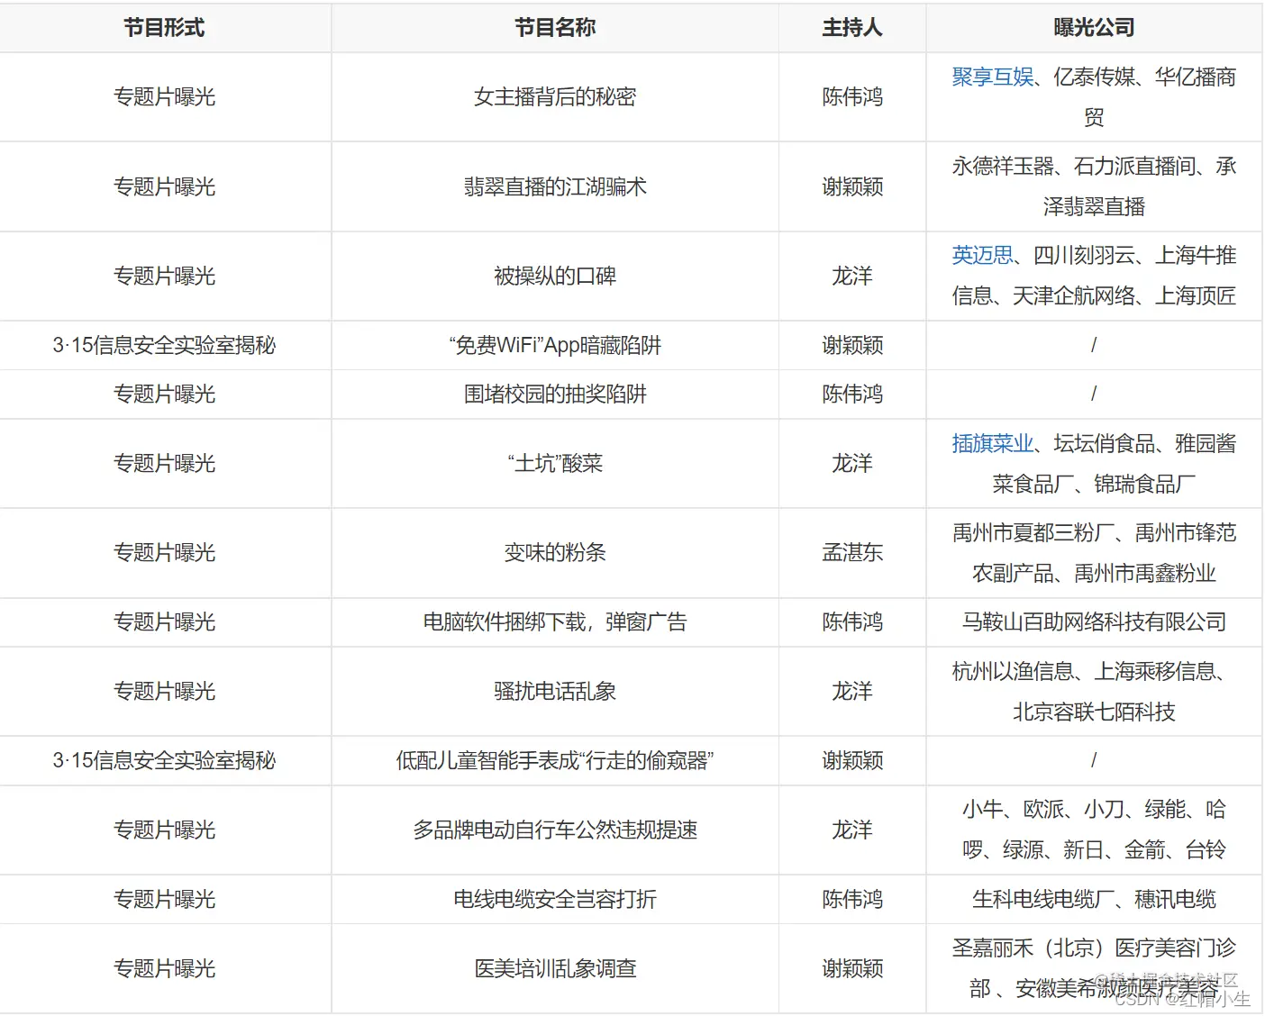The width and height of the screenshot is (1265, 1016).
Task: Click the program title 多品牌电动自行车公然违规提速
Action: 555,830
